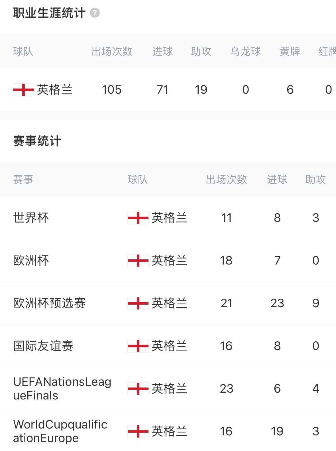The width and height of the screenshot is (336, 451).
Task: Tap the England flag in career stats
Action: 23,90
